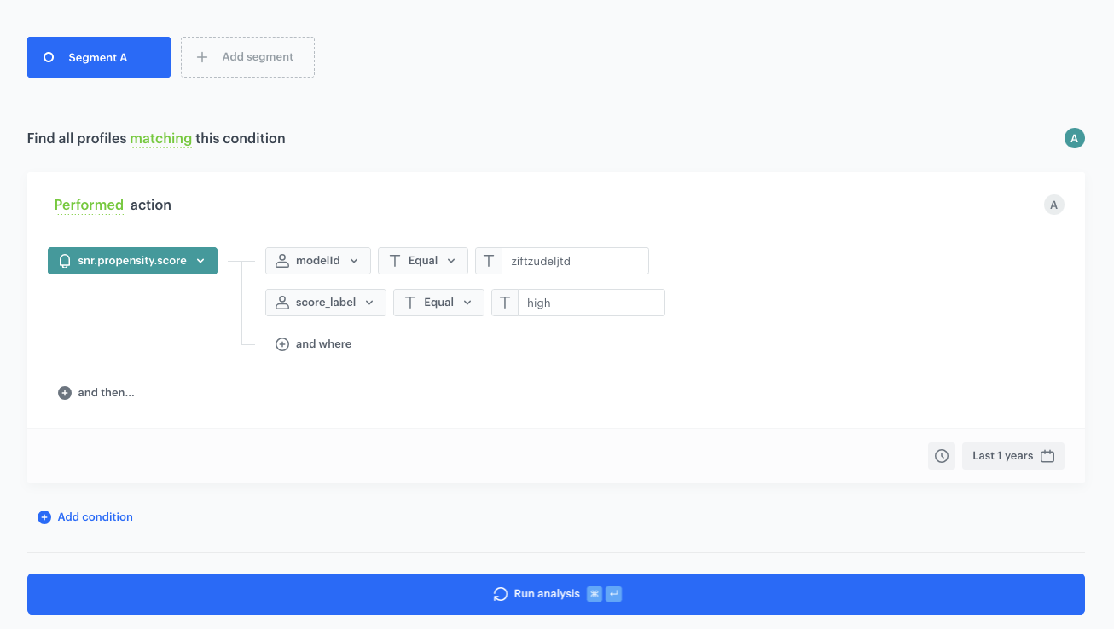Click the blue plus icon of Add condition

[44, 517]
